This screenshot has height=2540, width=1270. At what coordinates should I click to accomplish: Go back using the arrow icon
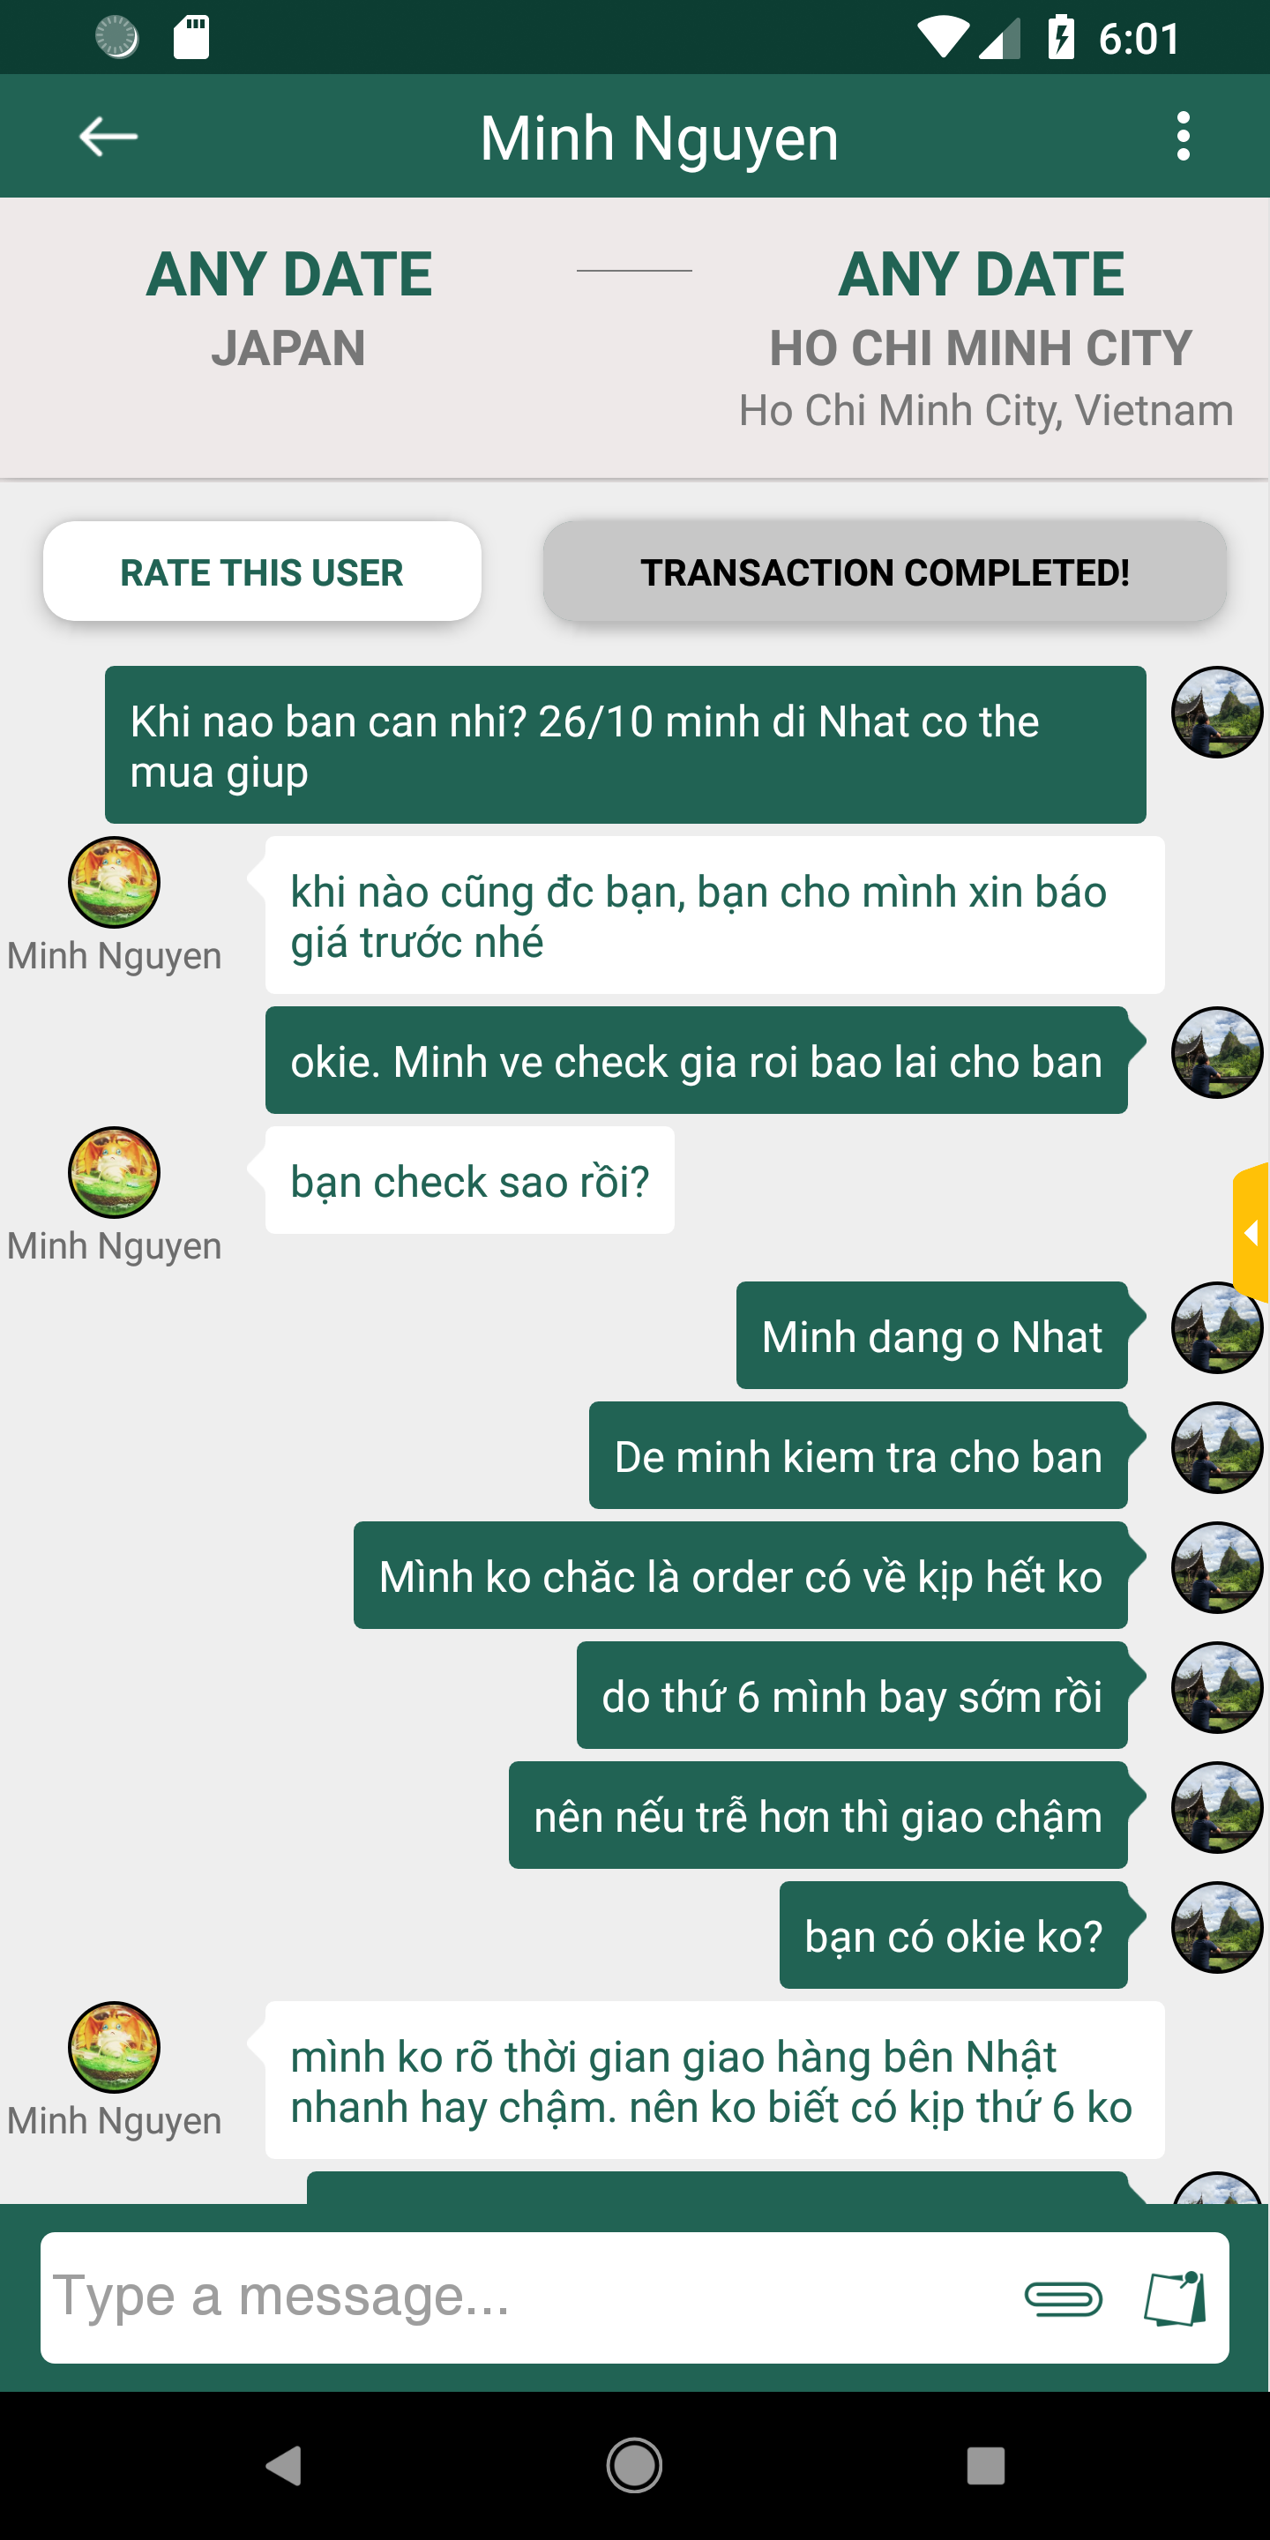(108, 136)
